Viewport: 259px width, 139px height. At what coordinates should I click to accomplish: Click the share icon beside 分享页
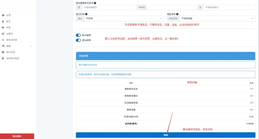pos(3,34)
